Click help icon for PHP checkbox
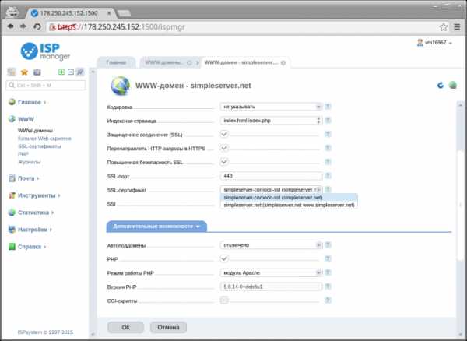This screenshot has width=467, height=341. (x=328, y=258)
